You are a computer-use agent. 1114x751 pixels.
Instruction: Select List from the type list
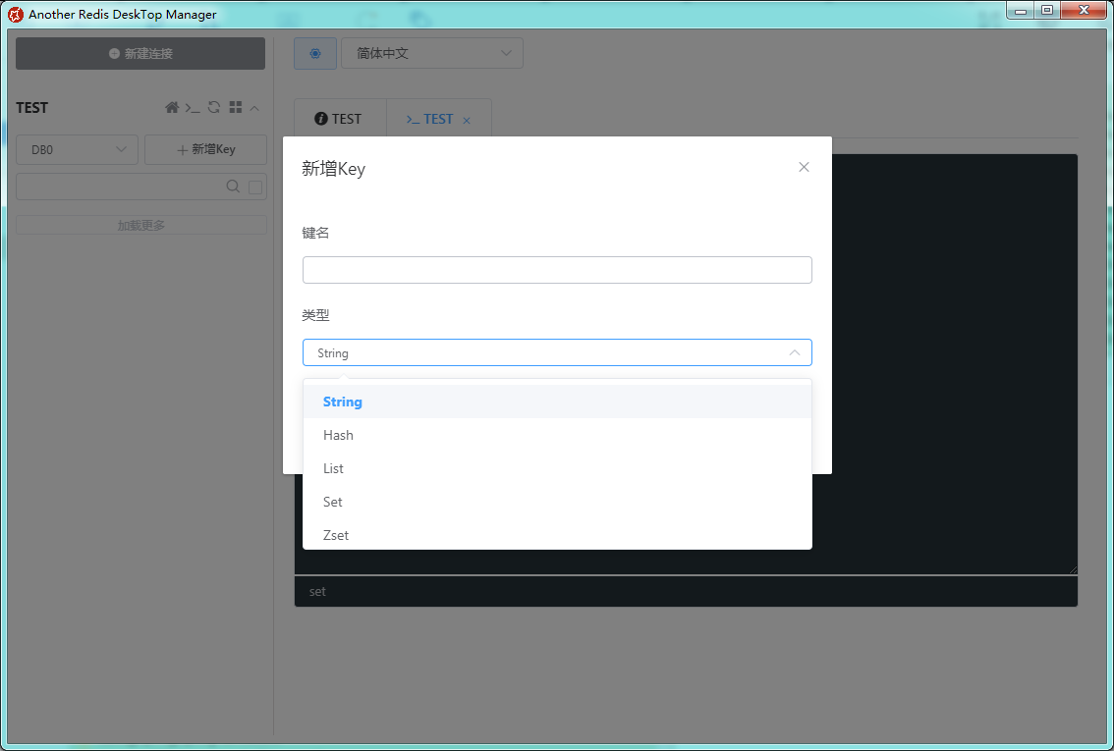557,468
